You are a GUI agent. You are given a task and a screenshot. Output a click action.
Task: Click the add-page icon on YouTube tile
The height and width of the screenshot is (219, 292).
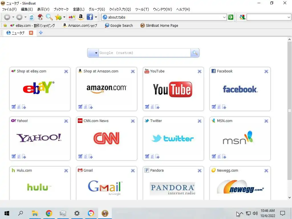coord(157,107)
